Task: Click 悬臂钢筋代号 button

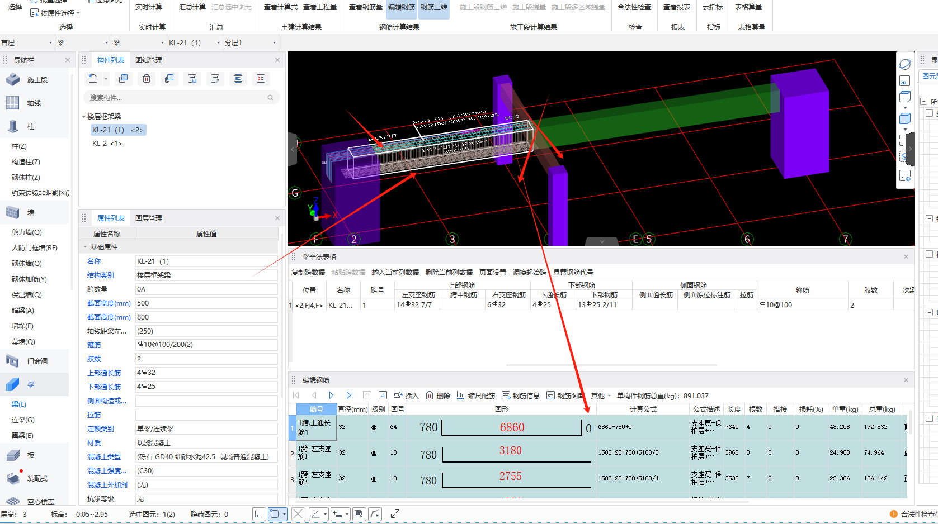Action: point(573,273)
